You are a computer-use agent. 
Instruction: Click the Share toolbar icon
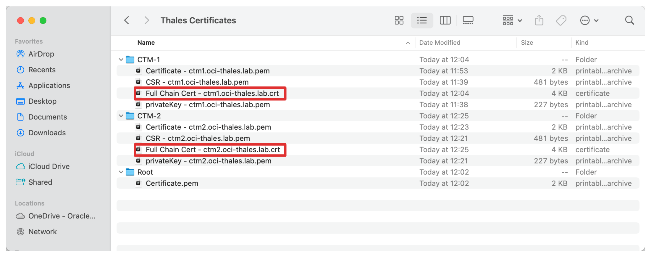coord(539,20)
